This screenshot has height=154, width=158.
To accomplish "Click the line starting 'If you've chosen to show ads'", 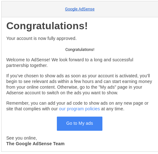I will point(78,76).
